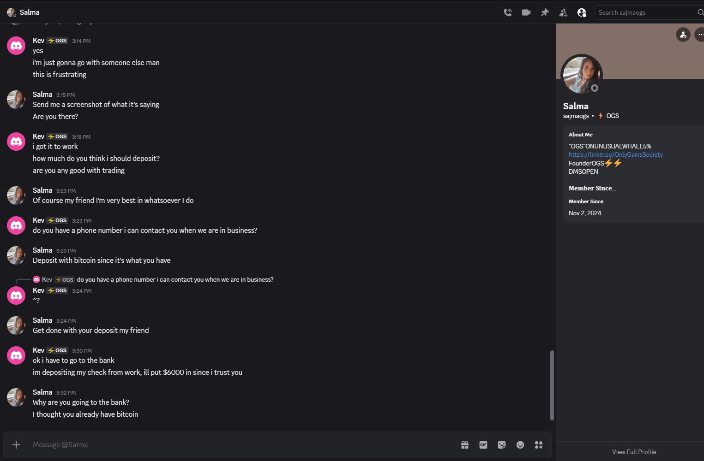Click the plus attachment button
Viewport: 704px width, 461px height.
(16, 445)
